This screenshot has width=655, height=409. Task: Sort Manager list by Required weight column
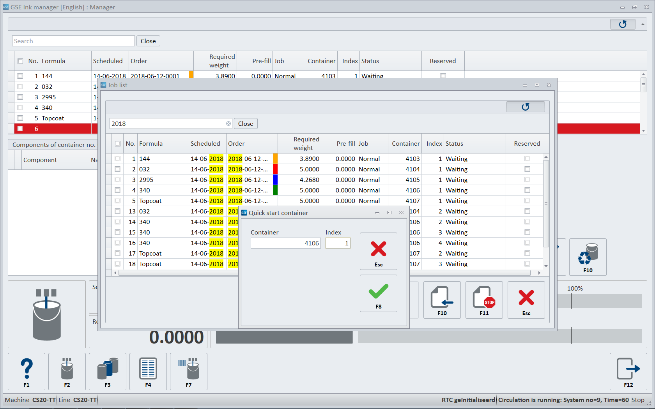coord(215,61)
